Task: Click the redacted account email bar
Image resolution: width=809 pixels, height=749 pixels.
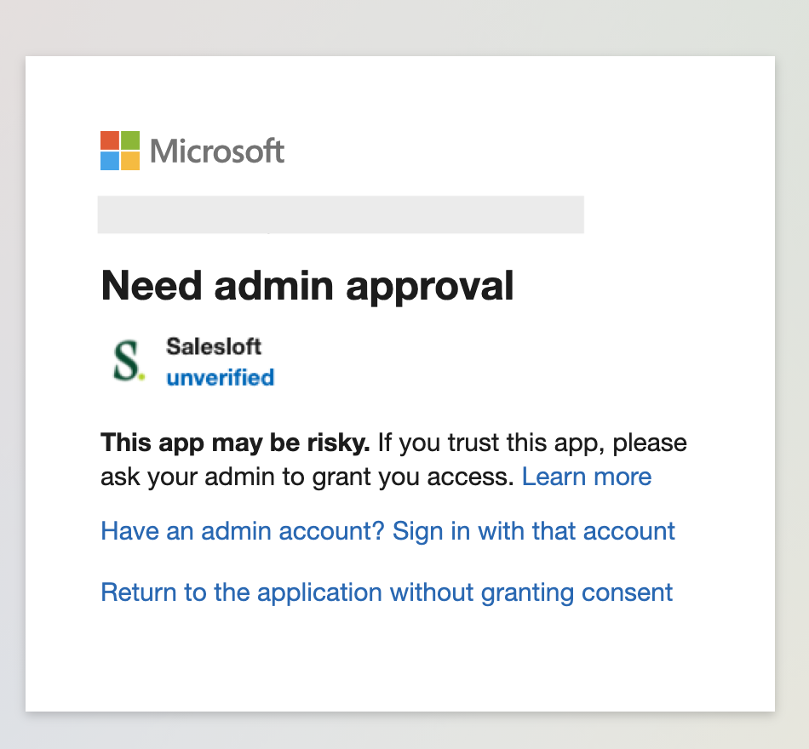Action: pos(341,214)
